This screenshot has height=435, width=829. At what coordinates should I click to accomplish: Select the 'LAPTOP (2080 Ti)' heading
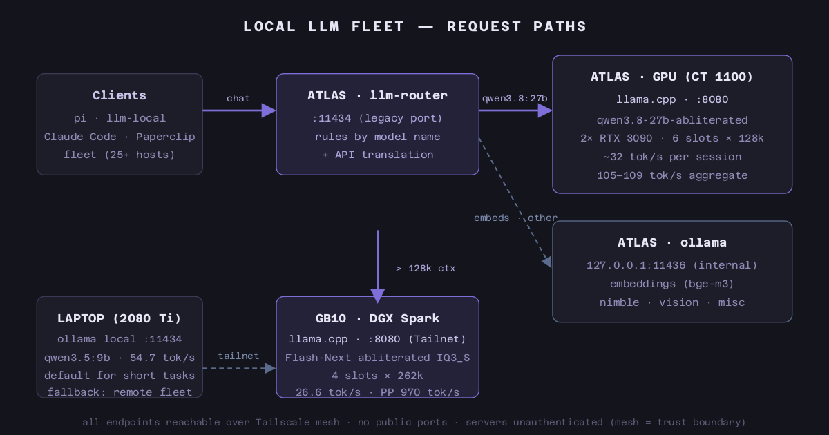120,318
